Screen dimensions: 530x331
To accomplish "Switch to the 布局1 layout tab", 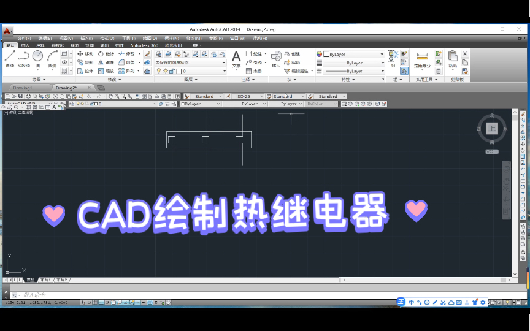I will (45, 280).
